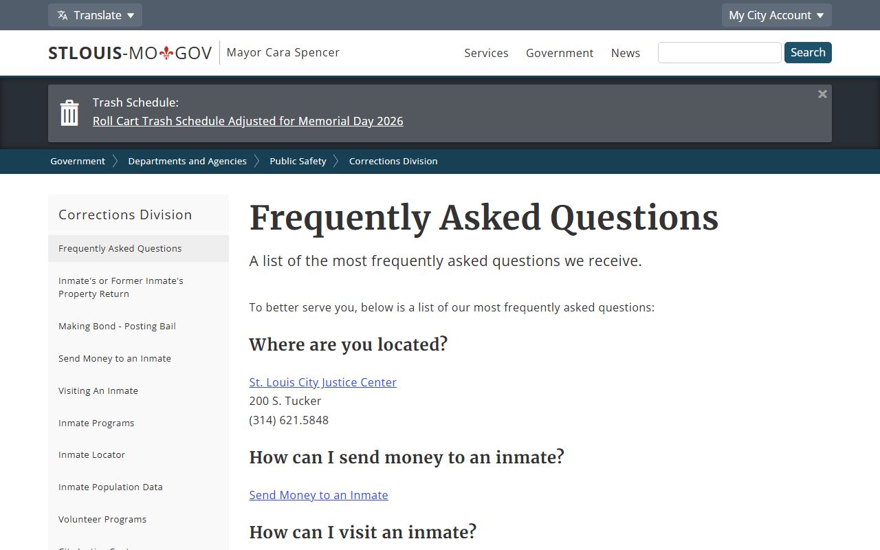
Task: Open the My City Account dropdown
Action: (x=776, y=15)
